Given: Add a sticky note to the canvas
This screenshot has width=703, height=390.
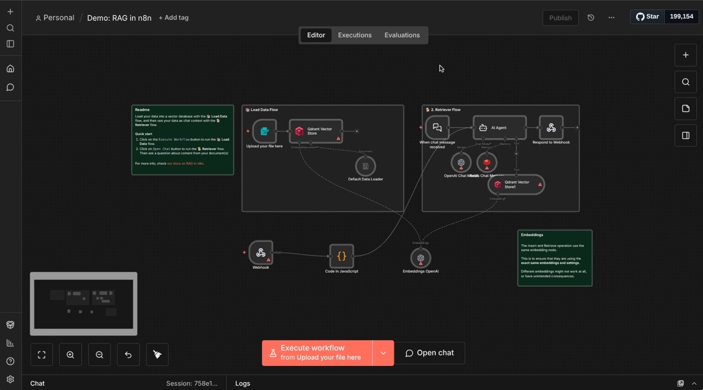Looking at the screenshot, I should (685, 109).
